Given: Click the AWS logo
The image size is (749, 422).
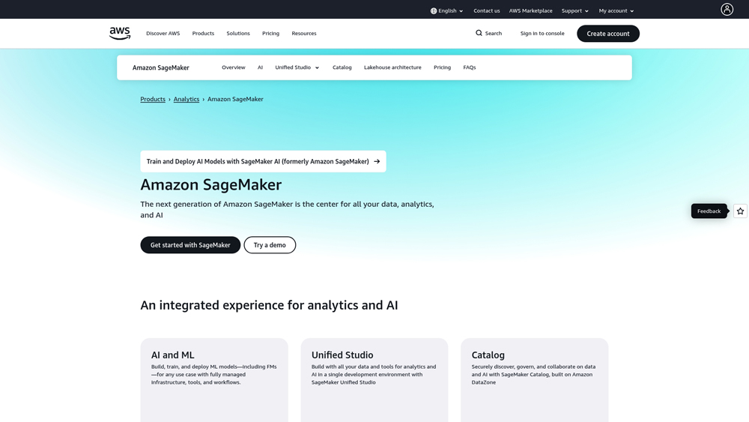Looking at the screenshot, I should coord(119,33).
